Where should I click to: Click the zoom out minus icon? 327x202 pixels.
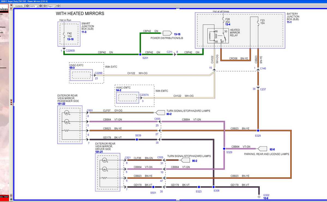(x=28, y=6)
